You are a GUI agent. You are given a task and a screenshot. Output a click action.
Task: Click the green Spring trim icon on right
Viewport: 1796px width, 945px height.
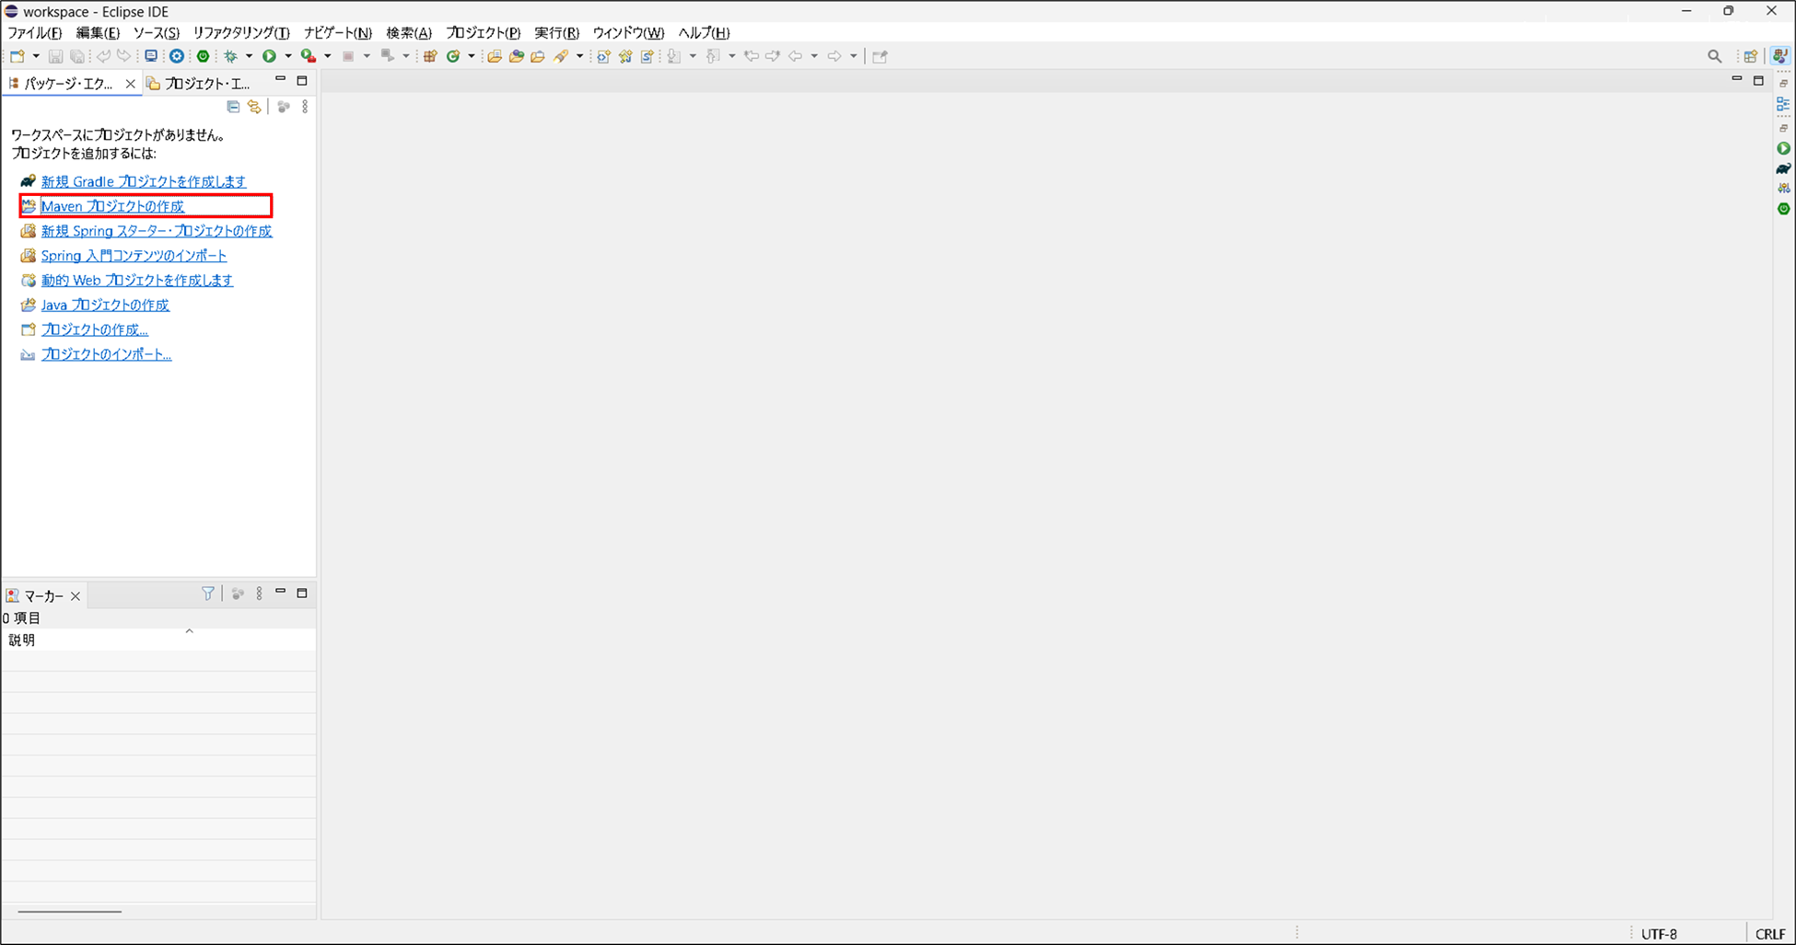[1783, 209]
